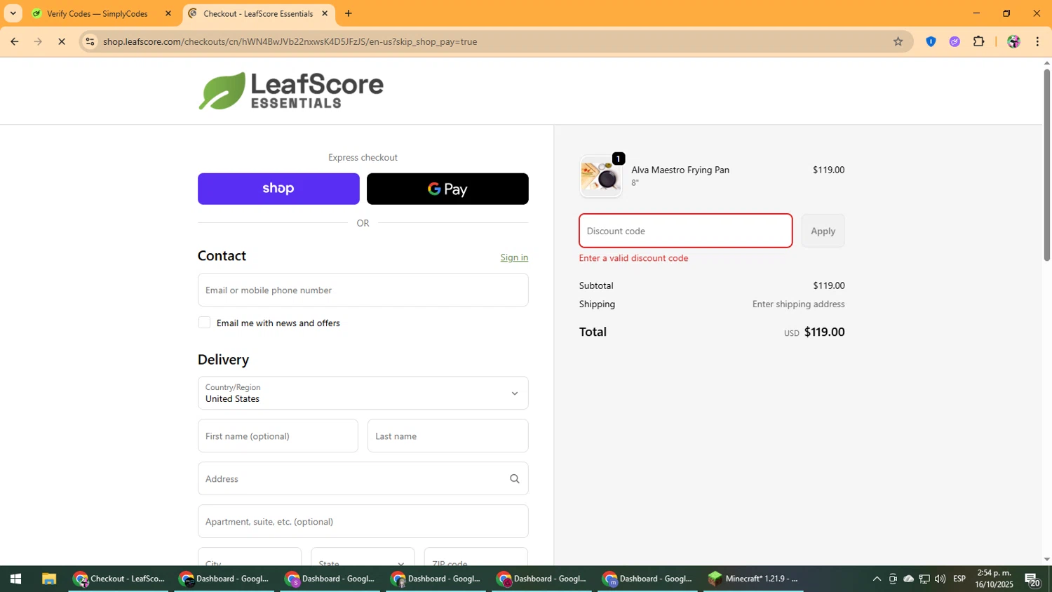Apply the discount code
The height and width of the screenshot is (592, 1052).
(823, 231)
